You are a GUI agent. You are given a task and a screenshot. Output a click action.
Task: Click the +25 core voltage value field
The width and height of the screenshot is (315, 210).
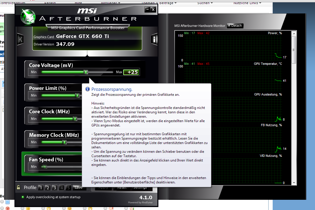(131, 72)
